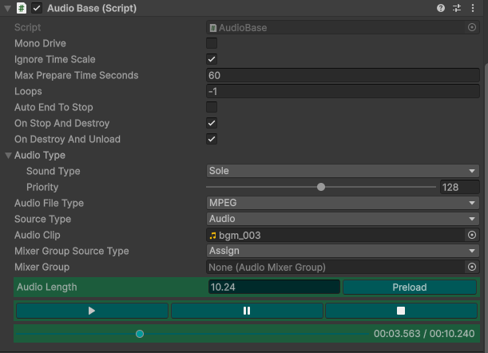Click the Mixer Group label

[42, 267]
